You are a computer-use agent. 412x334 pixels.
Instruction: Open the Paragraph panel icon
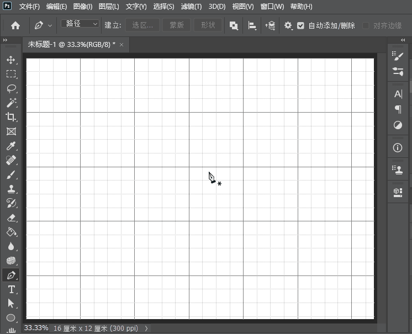[398, 109]
